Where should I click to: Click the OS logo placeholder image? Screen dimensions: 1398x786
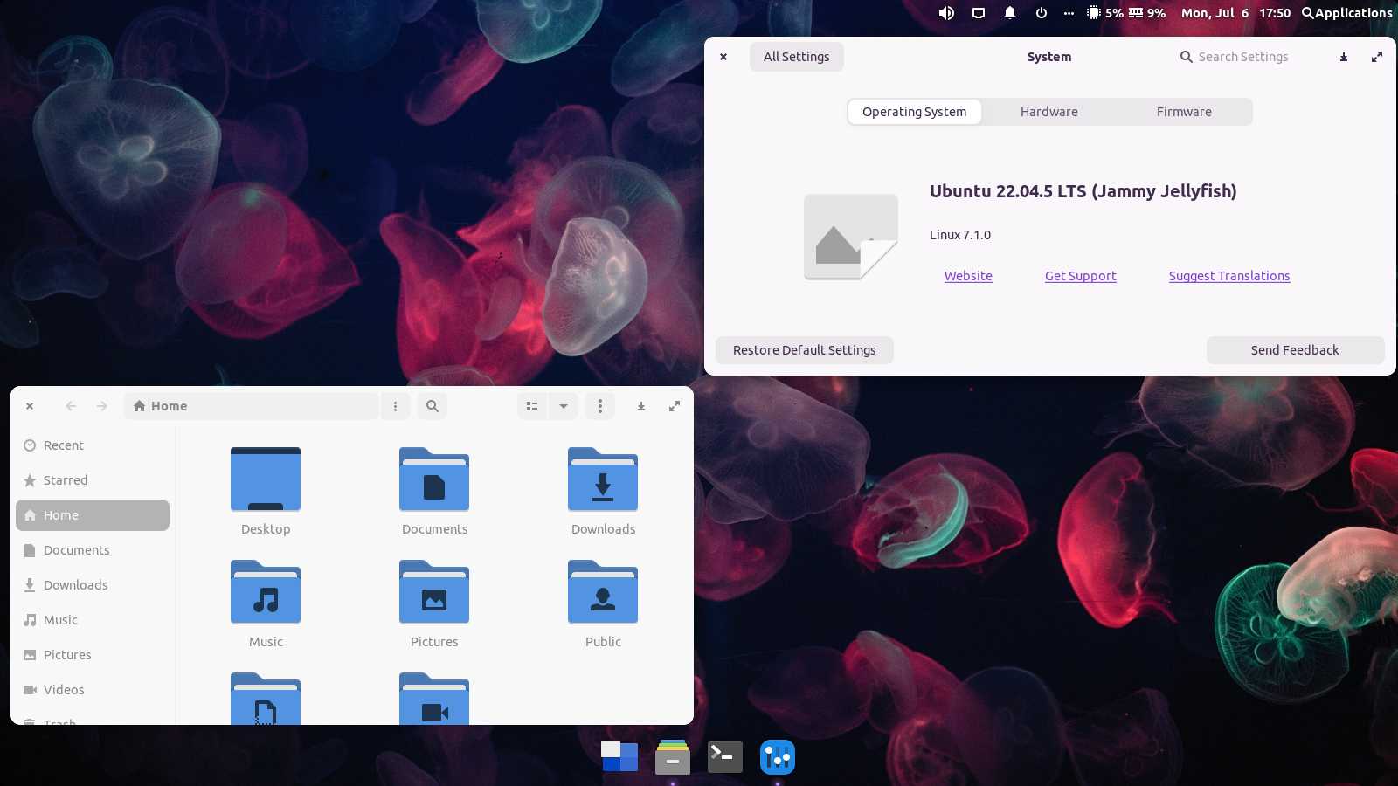(x=851, y=237)
